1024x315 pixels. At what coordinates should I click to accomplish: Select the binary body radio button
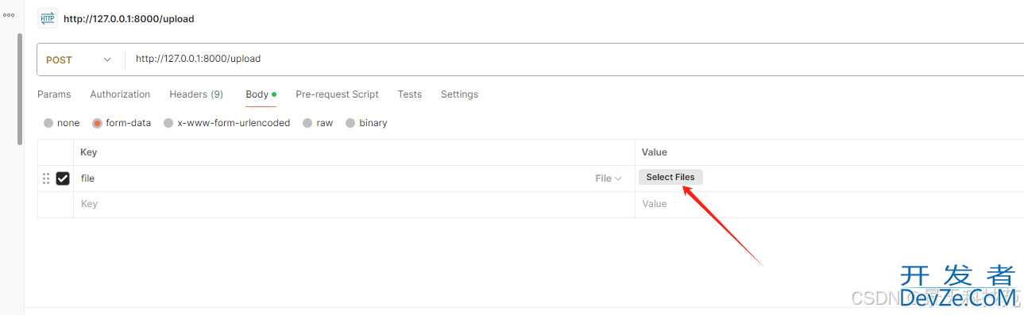[350, 123]
